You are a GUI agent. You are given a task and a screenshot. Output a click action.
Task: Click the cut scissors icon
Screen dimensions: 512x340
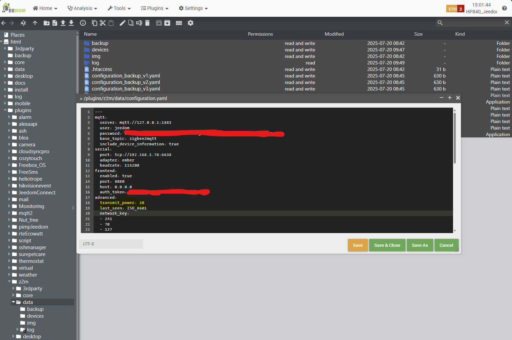point(103,23)
